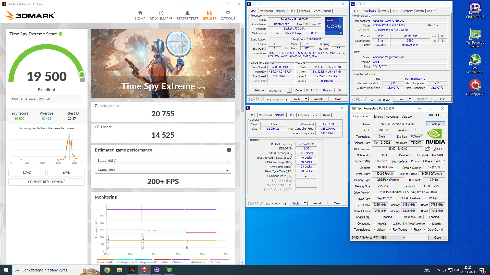Screen dimensions: 490x275
Task: Click the GPU-Z taskbar icon
Action: click(169, 270)
